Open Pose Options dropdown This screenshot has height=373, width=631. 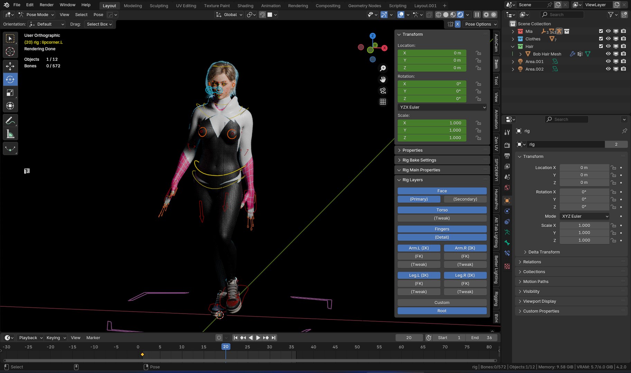(481, 24)
